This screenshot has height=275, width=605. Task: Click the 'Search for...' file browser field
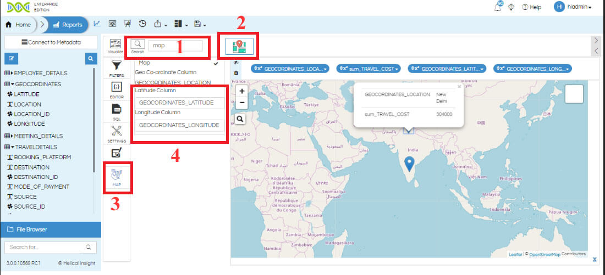tap(51, 247)
